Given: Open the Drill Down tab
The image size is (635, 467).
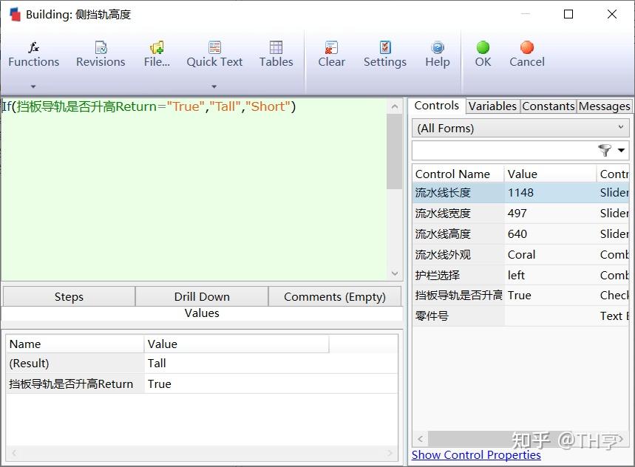Looking at the screenshot, I should pyautogui.click(x=202, y=296).
